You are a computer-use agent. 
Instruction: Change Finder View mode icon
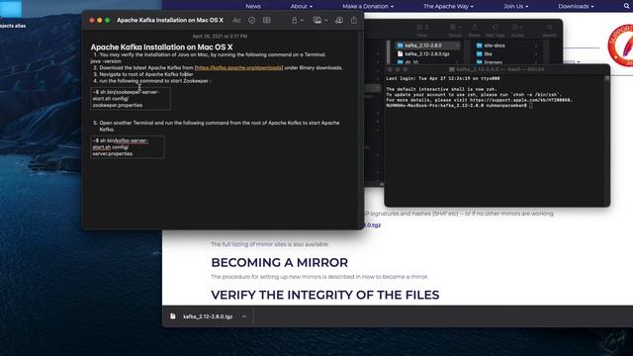coord(421,28)
